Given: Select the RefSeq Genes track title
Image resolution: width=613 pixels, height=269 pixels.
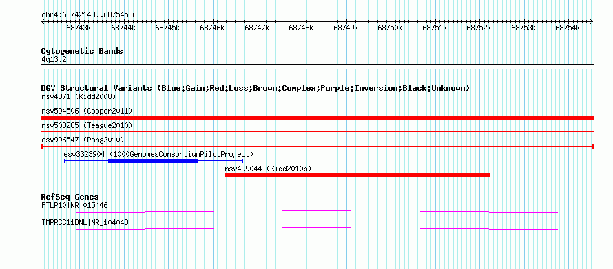Looking at the screenshot, I should click(x=70, y=197).
